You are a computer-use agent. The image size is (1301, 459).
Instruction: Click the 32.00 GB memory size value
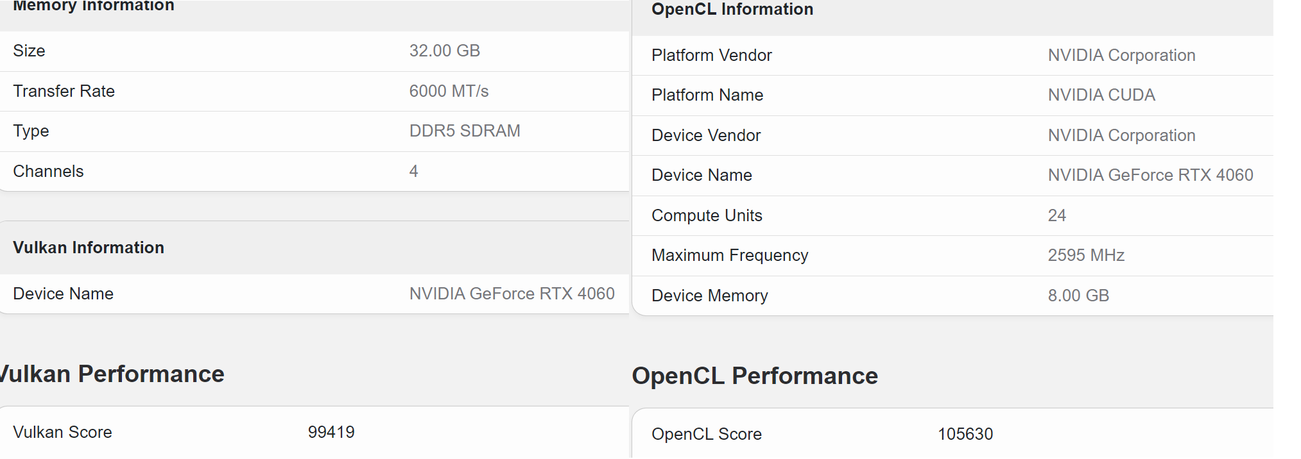(444, 51)
